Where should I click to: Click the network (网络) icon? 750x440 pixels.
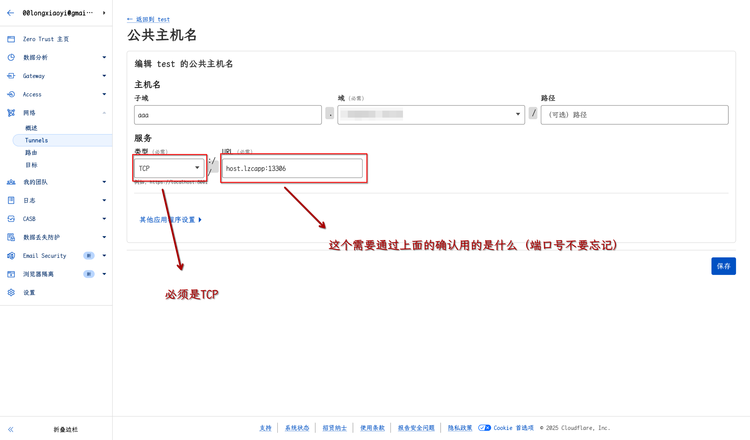[11, 113]
